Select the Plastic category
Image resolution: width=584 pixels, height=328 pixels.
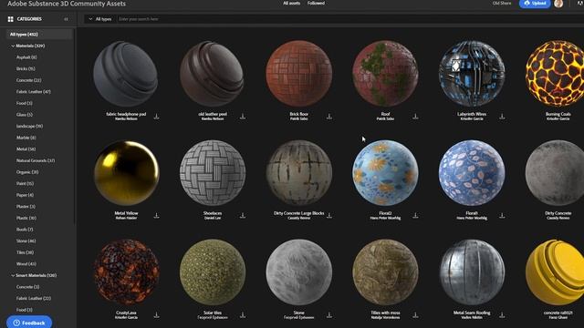[26, 218]
